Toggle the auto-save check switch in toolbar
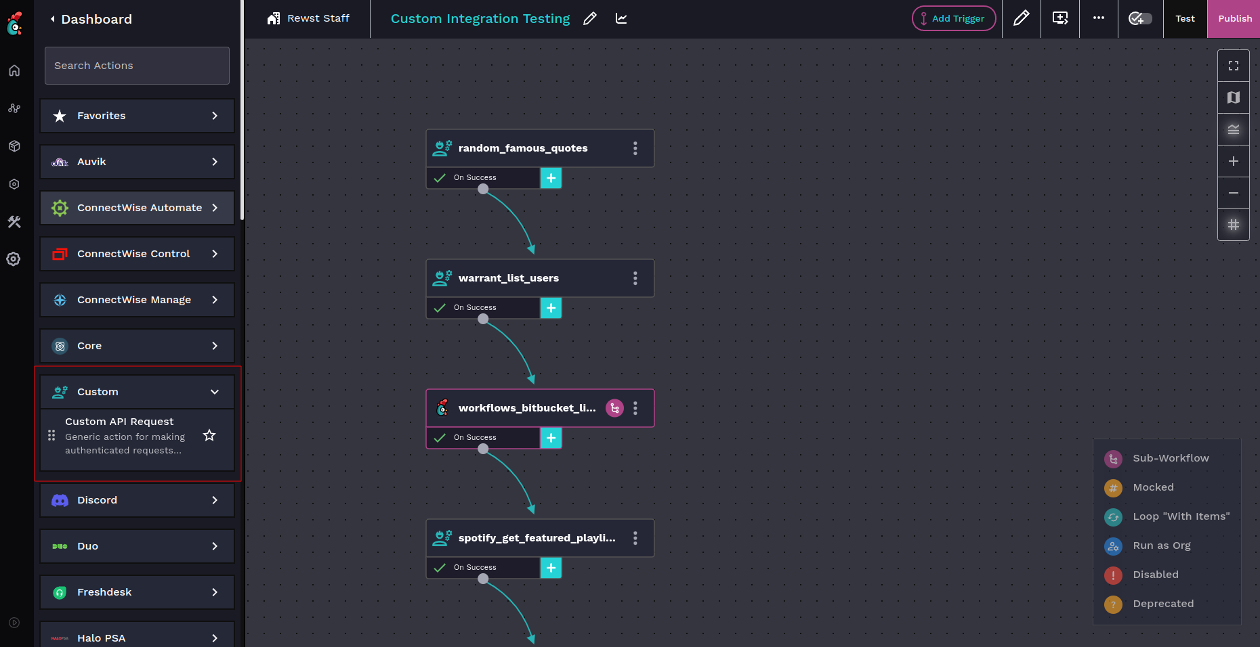1260x647 pixels. (1139, 18)
